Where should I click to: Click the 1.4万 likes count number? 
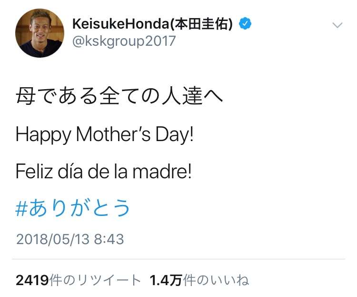(x=166, y=280)
